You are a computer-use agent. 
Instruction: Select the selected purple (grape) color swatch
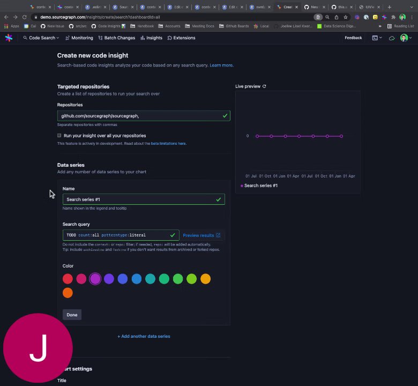[95, 279]
